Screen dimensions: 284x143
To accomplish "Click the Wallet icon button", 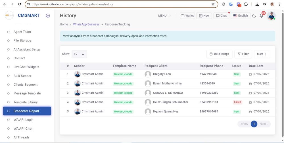I will [187, 16].
